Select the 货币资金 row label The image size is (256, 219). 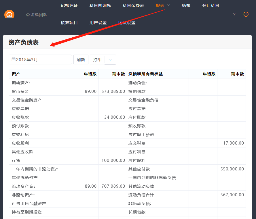20,91
